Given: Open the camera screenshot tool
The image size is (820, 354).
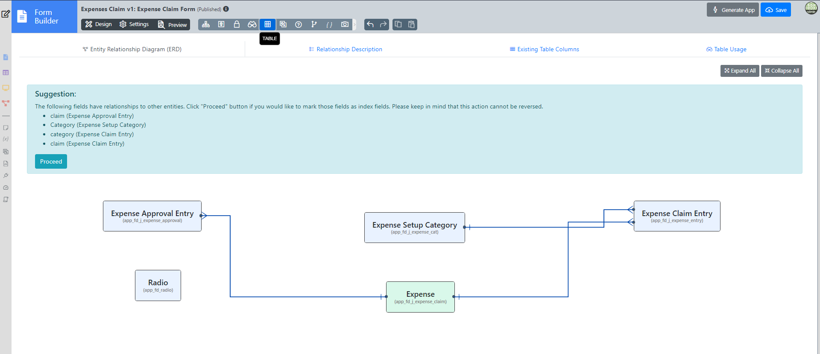Looking at the screenshot, I should (345, 24).
